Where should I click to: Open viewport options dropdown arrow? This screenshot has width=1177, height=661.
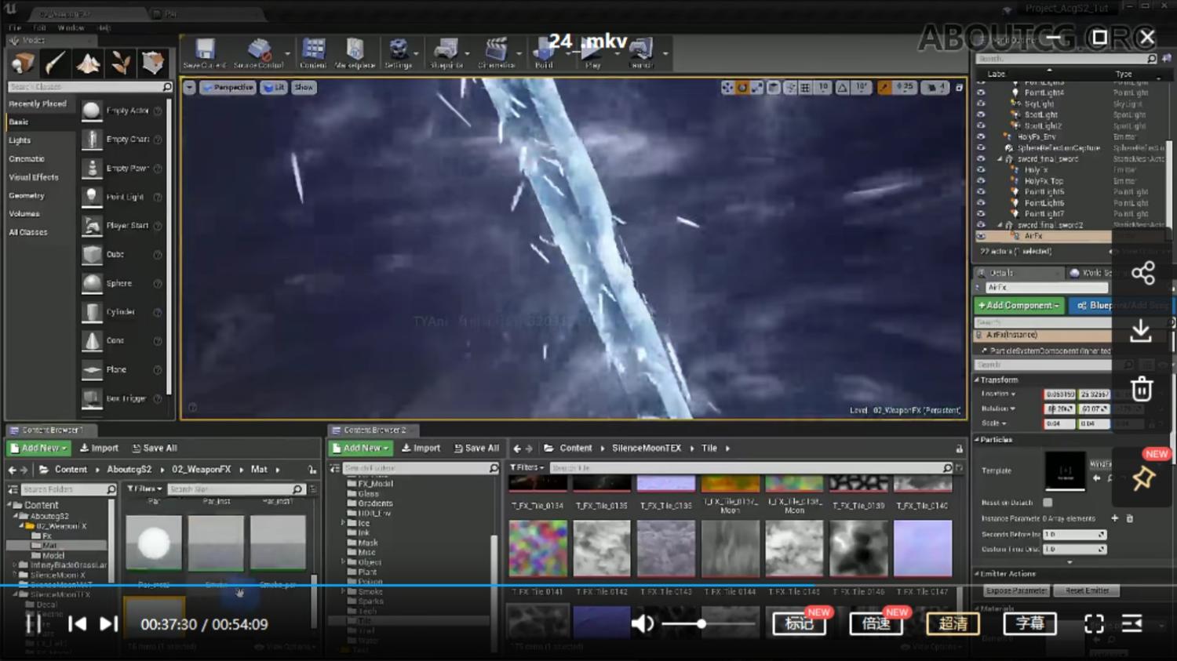click(x=189, y=87)
